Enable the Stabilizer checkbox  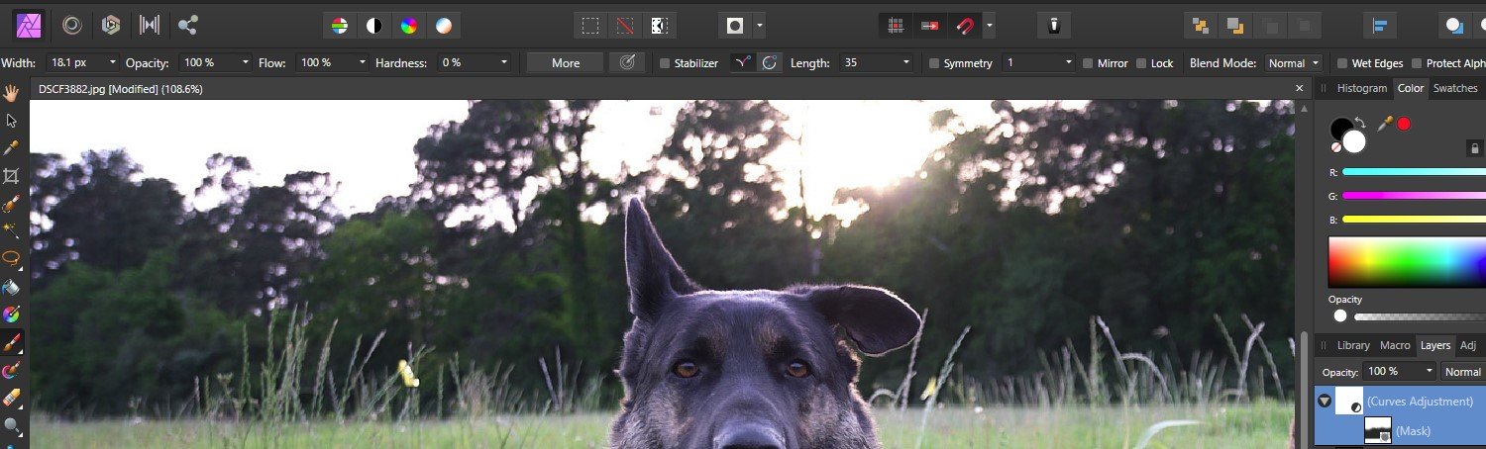pyautogui.click(x=665, y=63)
